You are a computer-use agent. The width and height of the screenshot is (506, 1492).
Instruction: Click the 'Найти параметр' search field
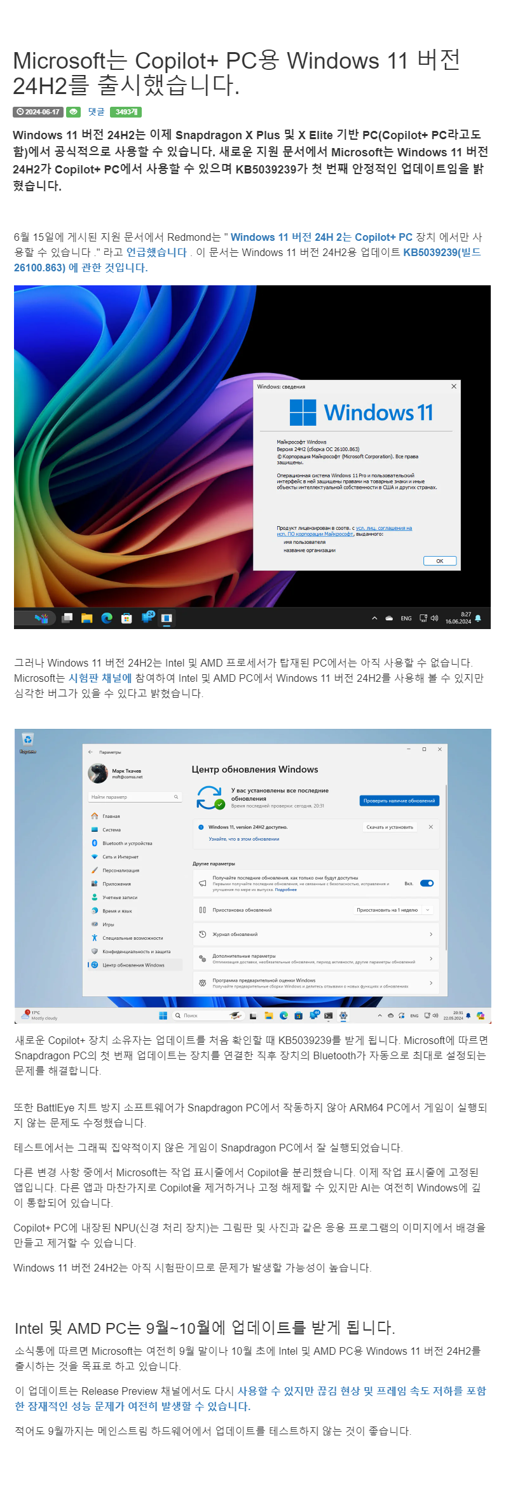click(x=135, y=797)
